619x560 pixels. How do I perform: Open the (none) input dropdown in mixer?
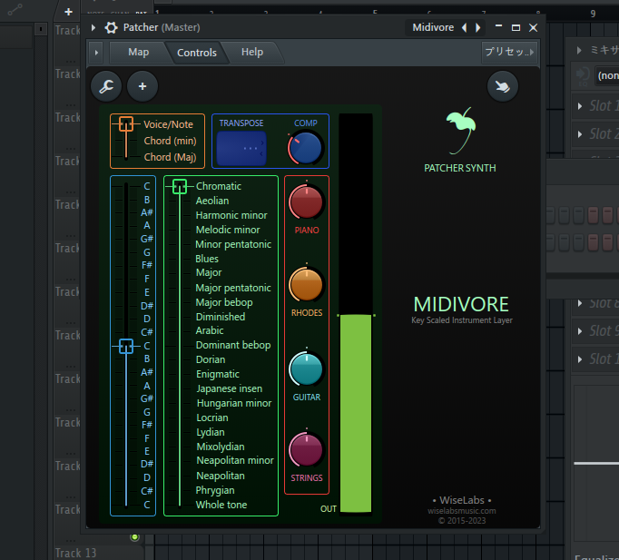[x=607, y=75]
